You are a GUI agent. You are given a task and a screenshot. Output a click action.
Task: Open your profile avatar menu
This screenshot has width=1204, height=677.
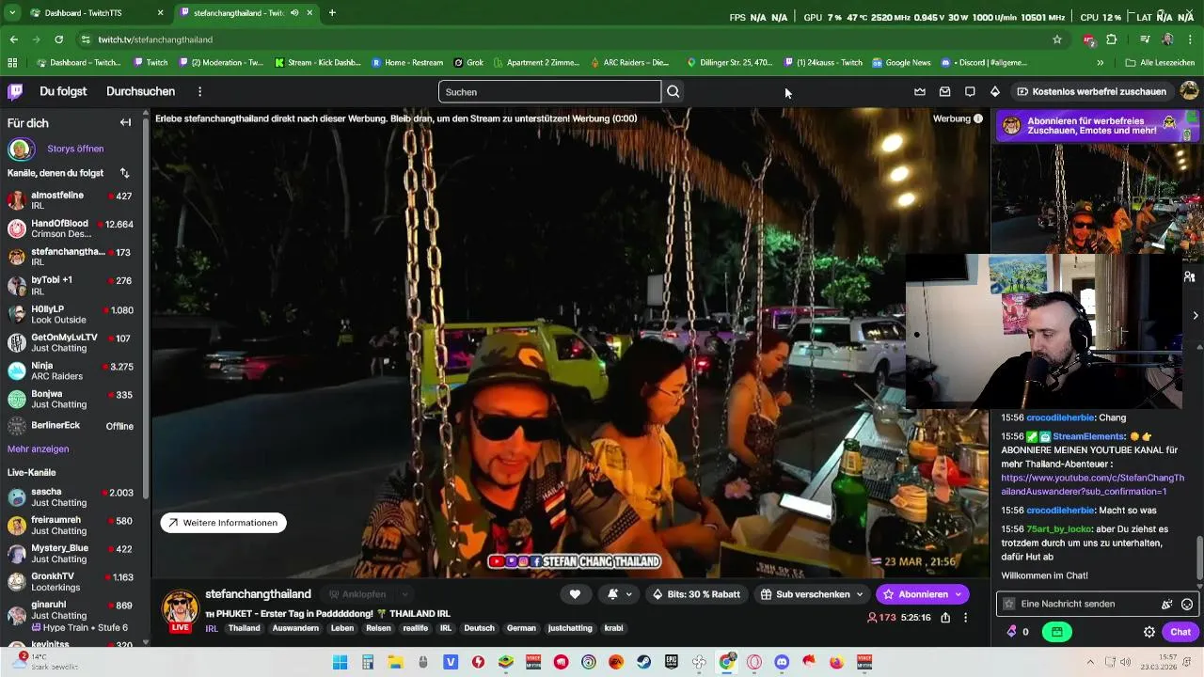coord(1189,91)
